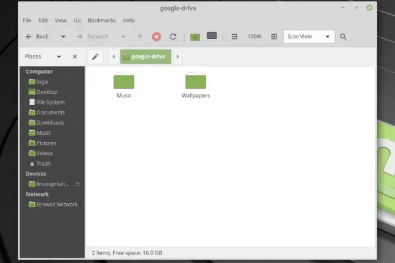
Task: Open the linuxuprisin... device
Action: click(x=49, y=184)
